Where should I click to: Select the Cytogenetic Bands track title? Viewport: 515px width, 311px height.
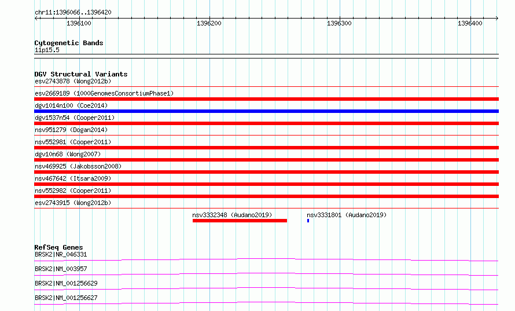point(69,43)
